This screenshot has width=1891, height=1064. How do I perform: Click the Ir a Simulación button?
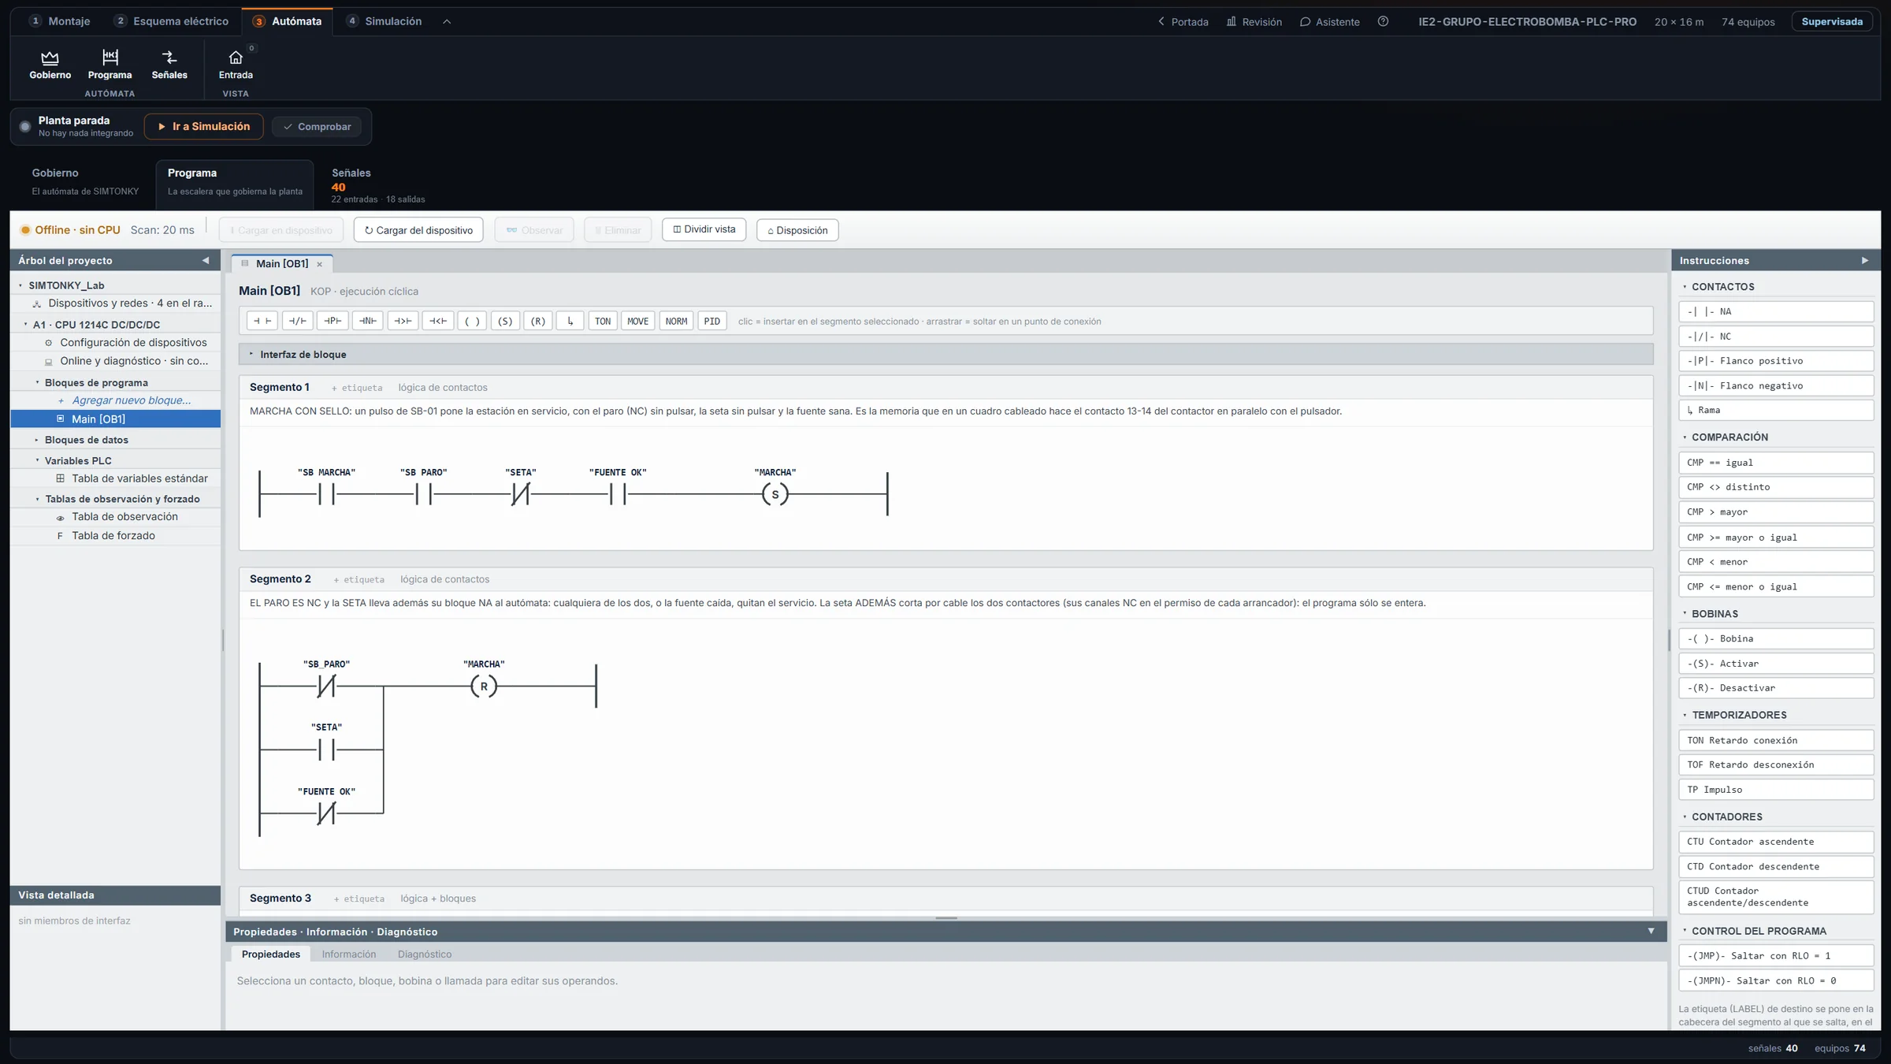(x=203, y=126)
